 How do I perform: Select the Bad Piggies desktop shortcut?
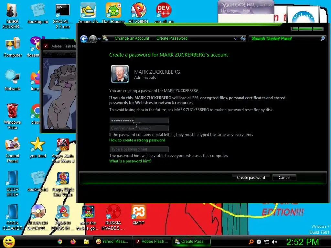(113, 13)
